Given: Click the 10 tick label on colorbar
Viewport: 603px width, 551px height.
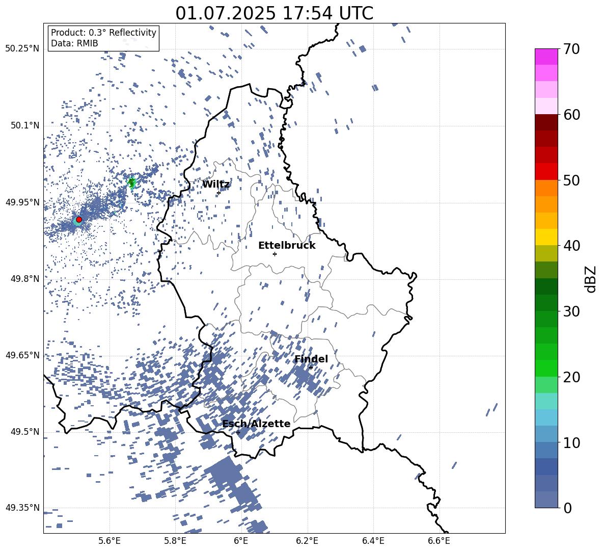Looking at the screenshot, I should [571, 442].
